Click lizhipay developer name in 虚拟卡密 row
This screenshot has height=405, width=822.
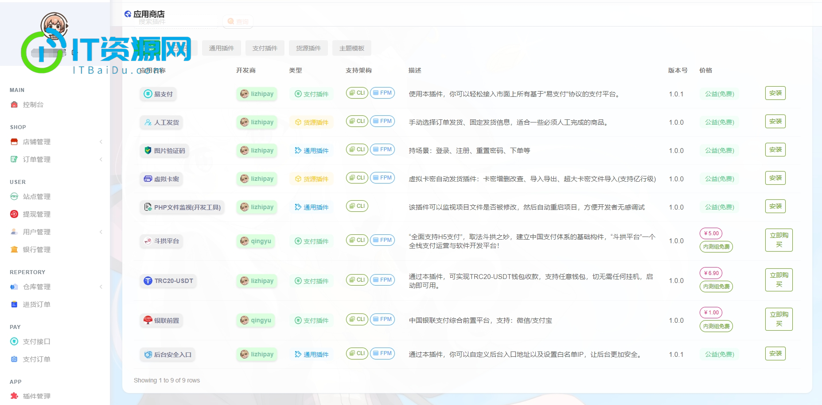262,179
